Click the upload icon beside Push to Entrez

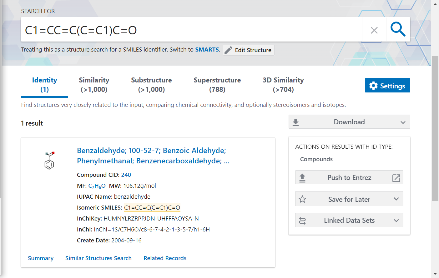(302, 178)
